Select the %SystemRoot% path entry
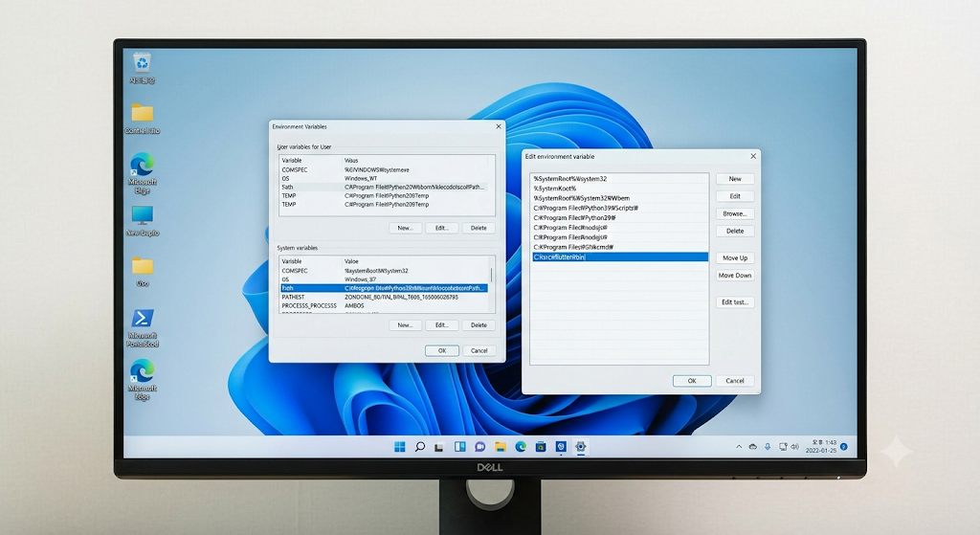Viewport: 980px width, 535px height. click(x=619, y=189)
